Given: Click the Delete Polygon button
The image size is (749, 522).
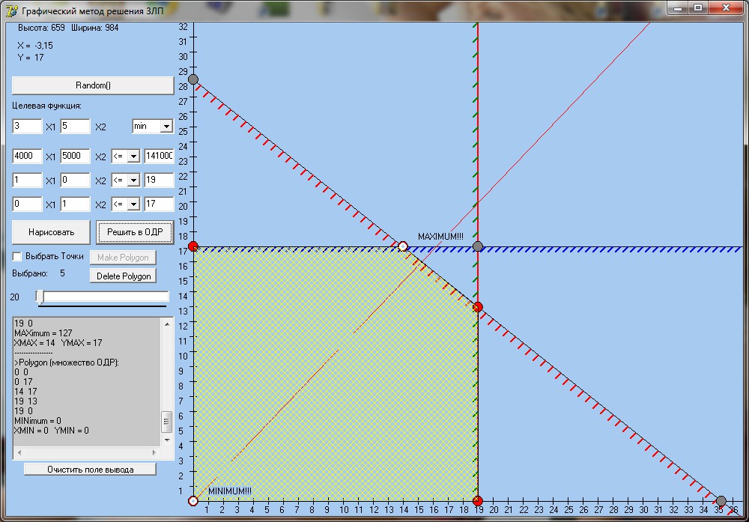Looking at the screenshot, I should click(x=124, y=276).
